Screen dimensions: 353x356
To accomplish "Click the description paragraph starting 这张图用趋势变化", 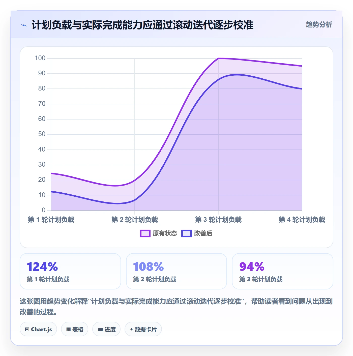I will coord(176,307).
